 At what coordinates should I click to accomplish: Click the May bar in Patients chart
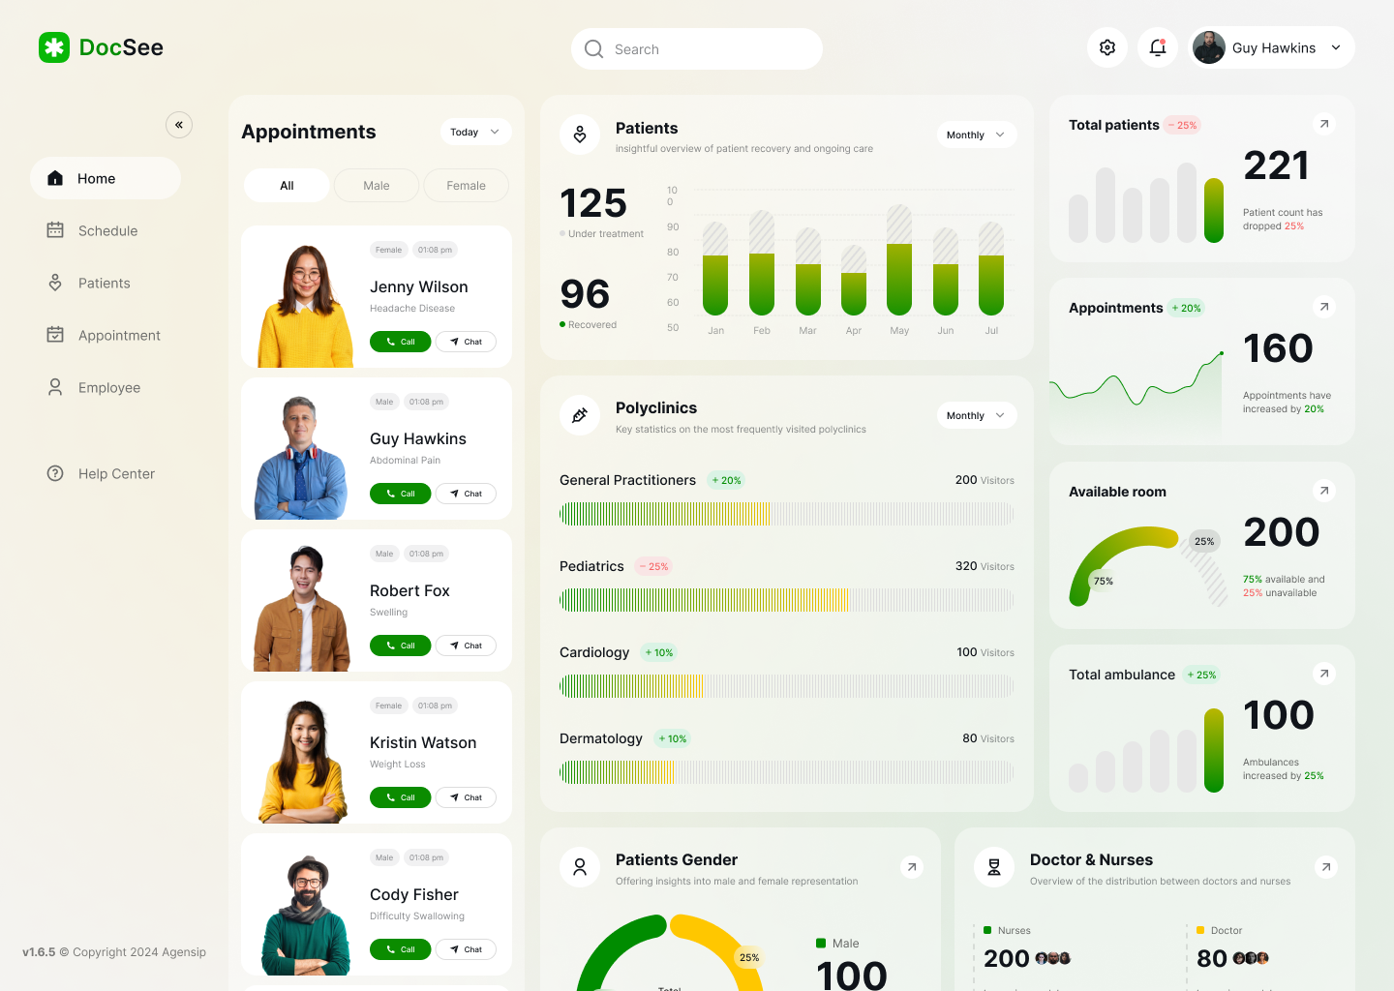pos(899,259)
